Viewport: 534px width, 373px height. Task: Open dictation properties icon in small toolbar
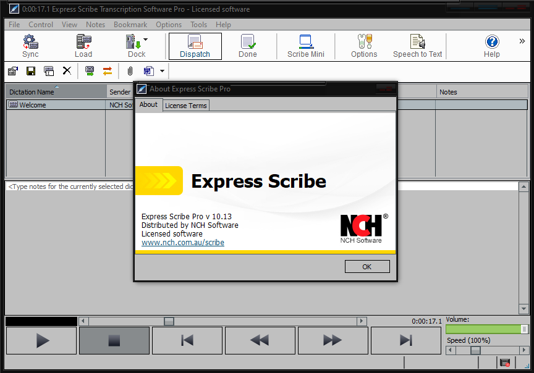(13, 71)
